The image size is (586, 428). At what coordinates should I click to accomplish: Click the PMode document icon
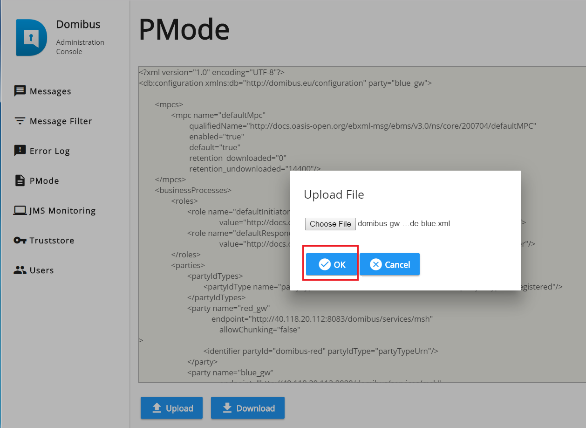click(20, 180)
